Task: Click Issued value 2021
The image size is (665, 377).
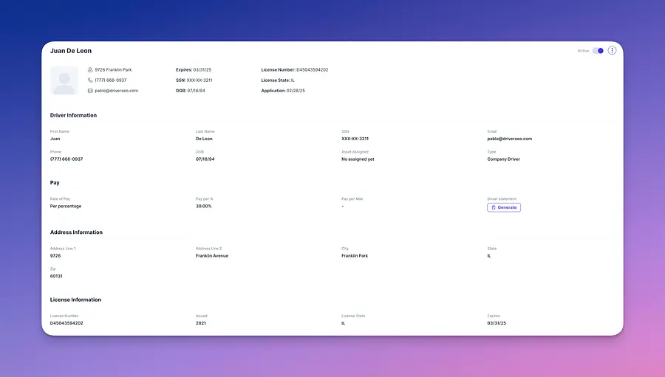Action: tap(200, 323)
